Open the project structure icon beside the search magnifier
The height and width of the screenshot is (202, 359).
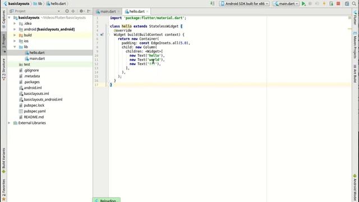pyautogui.click(x=347, y=4)
